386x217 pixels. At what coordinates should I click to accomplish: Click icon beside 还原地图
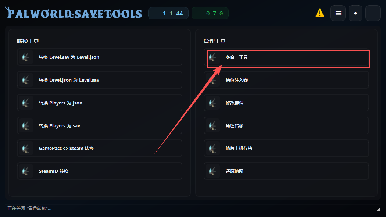(213, 171)
